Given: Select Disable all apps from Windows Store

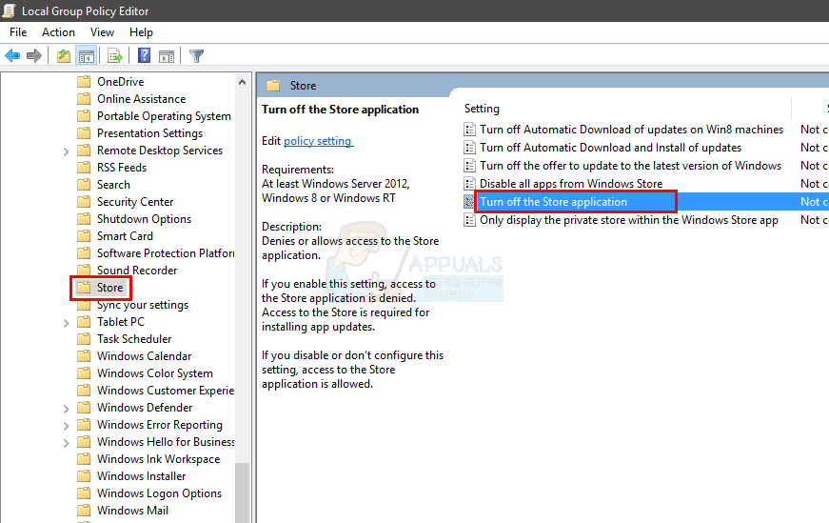Looking at the screenshot, I should [571, 184].
